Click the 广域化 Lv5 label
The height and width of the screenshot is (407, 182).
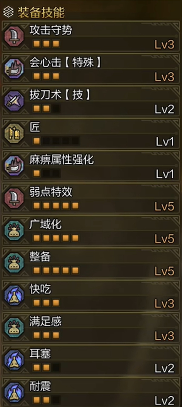(x=164, y=239)
